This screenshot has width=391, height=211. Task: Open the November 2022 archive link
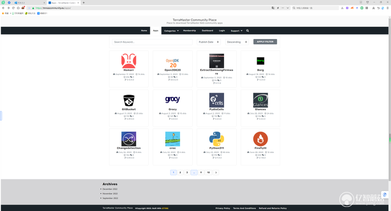[x=110, y=193]
